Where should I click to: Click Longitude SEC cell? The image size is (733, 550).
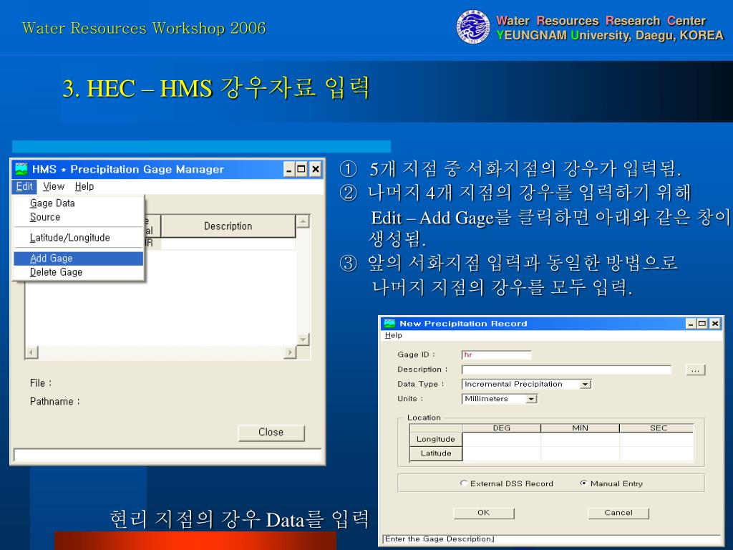(657, 440)
